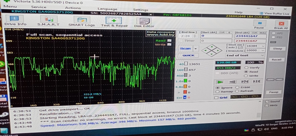Click the green play forward scan button
The image size is (296, 136).
pos(219,82)
